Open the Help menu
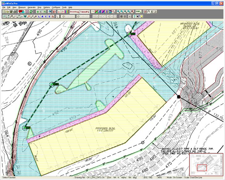 (70, 7)
